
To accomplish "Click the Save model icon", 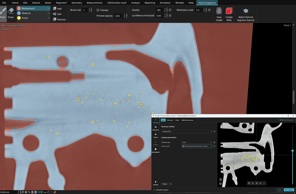I will coord(219,14).
